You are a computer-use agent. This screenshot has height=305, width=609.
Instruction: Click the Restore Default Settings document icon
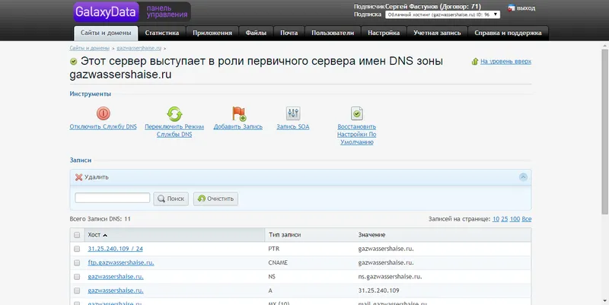(x=356, y=113)
